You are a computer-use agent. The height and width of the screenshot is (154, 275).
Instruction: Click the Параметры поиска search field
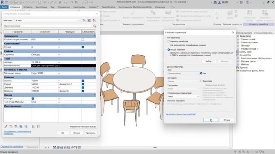(48, 26)
